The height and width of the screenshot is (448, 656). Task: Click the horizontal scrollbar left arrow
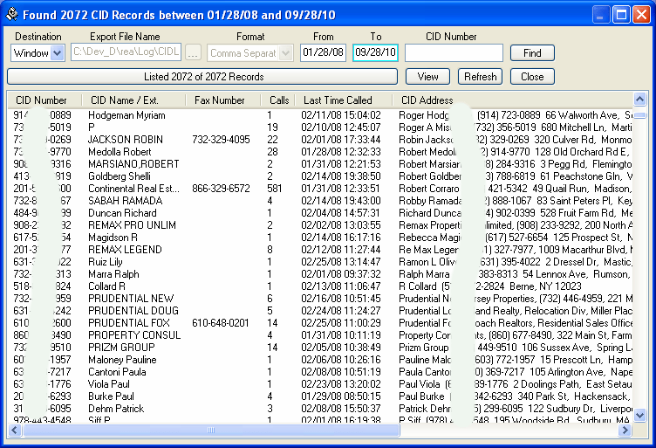(15, 430)
